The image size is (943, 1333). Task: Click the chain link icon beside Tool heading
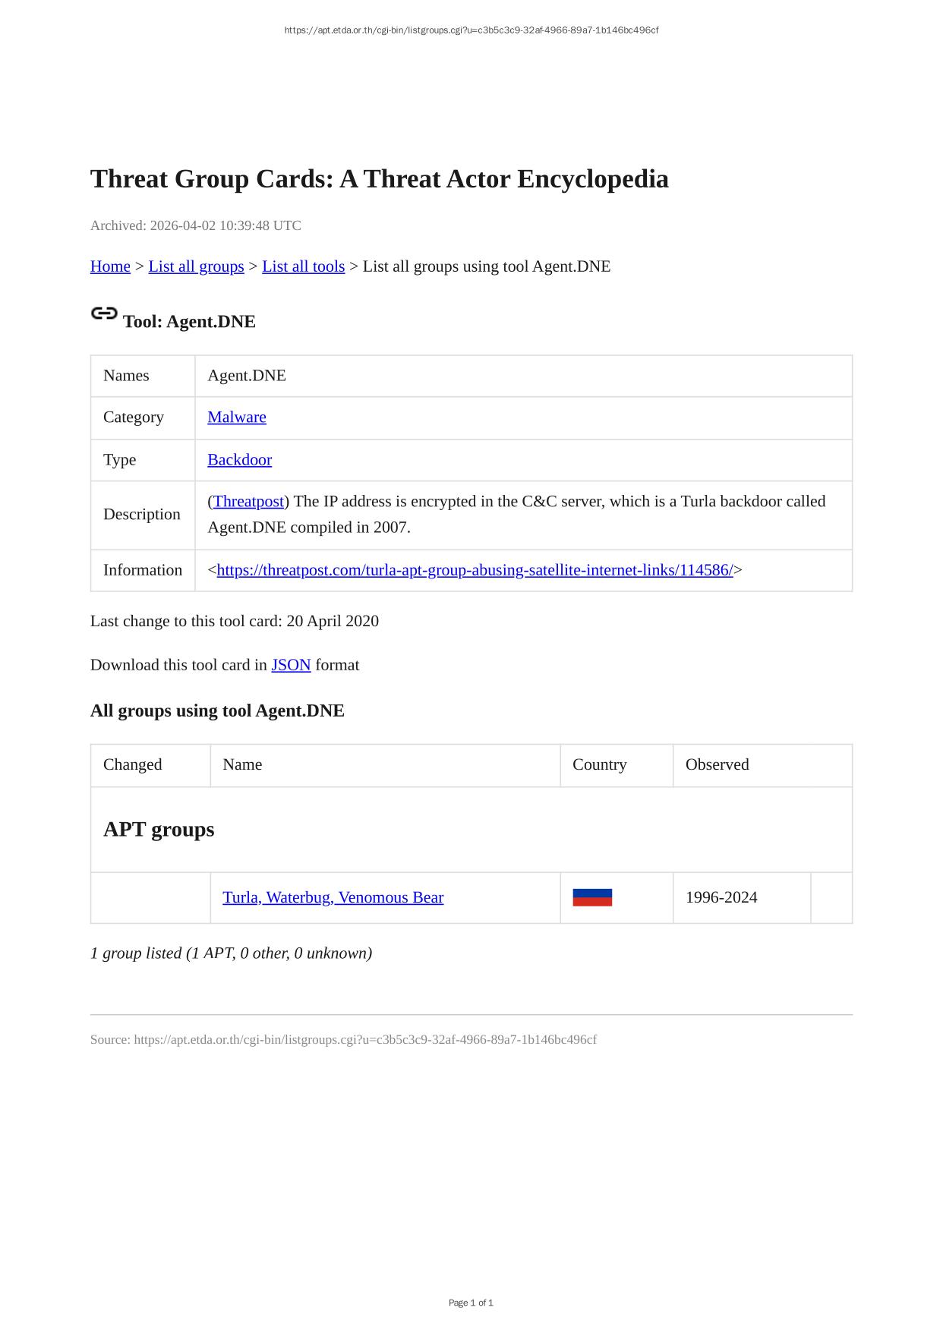[x=104, y=314]
